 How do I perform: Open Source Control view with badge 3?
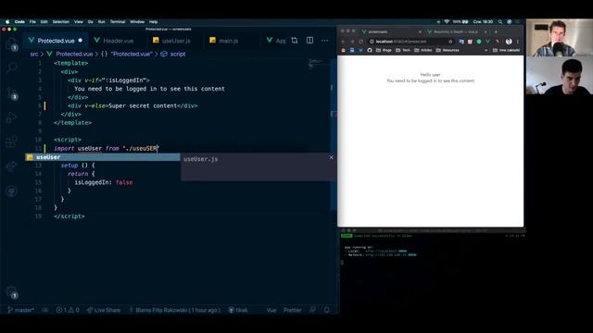tap(12, 93)
